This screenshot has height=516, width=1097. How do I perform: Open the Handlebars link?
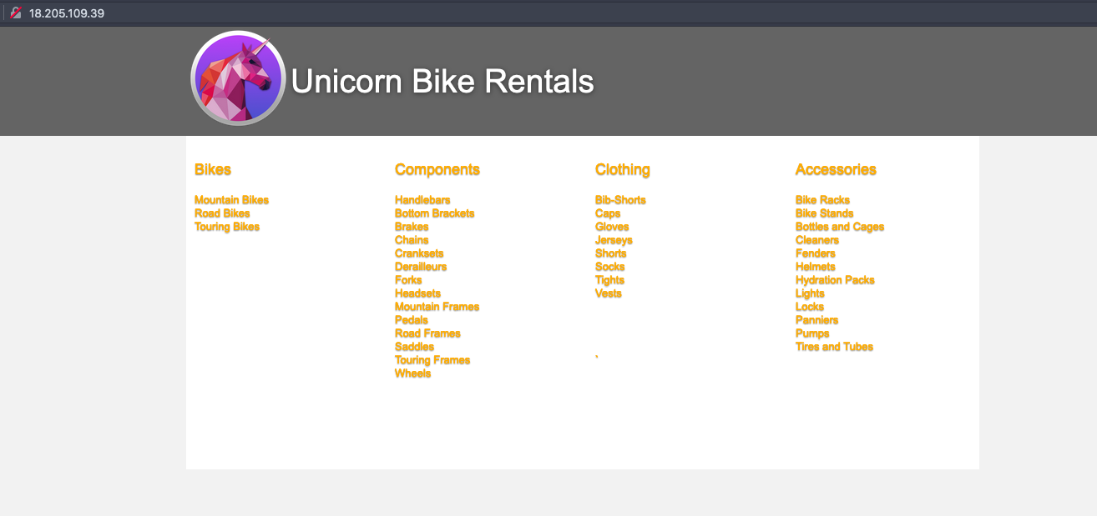pyautogui.click(x=422, y=200)
